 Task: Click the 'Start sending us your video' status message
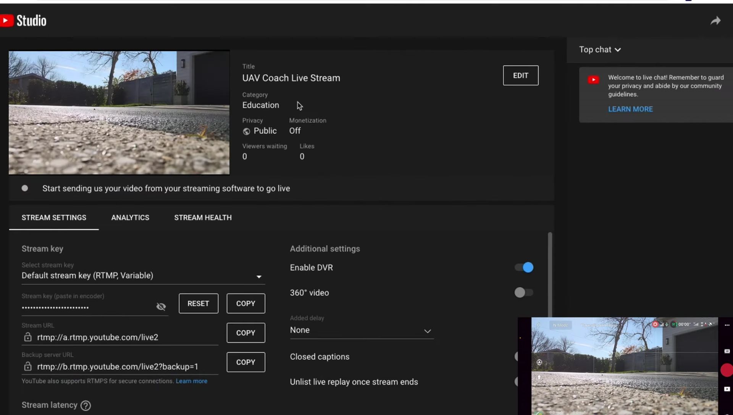point(166,188)
